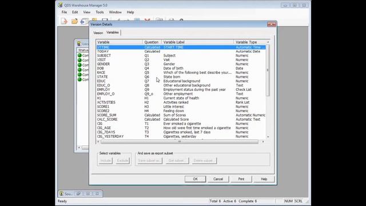Open the Edit menu
The image size is (366, 206).
click(x=75, y=12)
